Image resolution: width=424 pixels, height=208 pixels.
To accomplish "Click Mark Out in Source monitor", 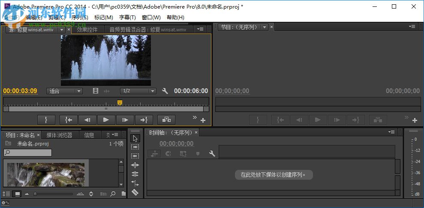I will [x=46, y=120].
